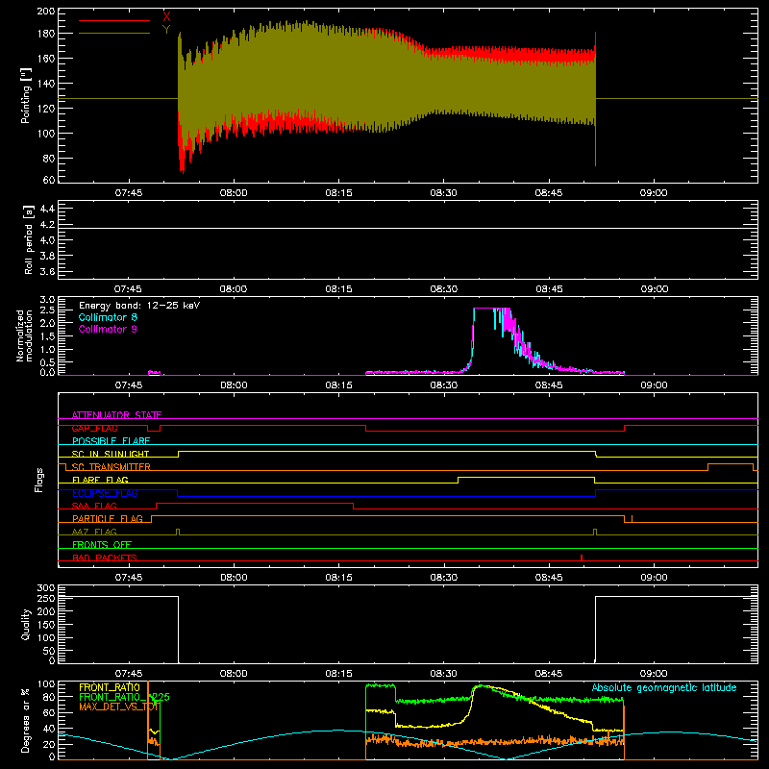This screenshot has width=769, height=769.
Task: Click the 08:45 tick under the Quality plot
Action: pos(549,674)
